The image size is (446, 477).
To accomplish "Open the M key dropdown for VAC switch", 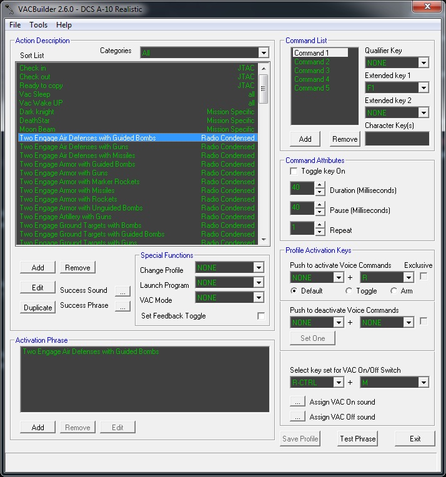I will pyautogui.click(x=424, y=382).
